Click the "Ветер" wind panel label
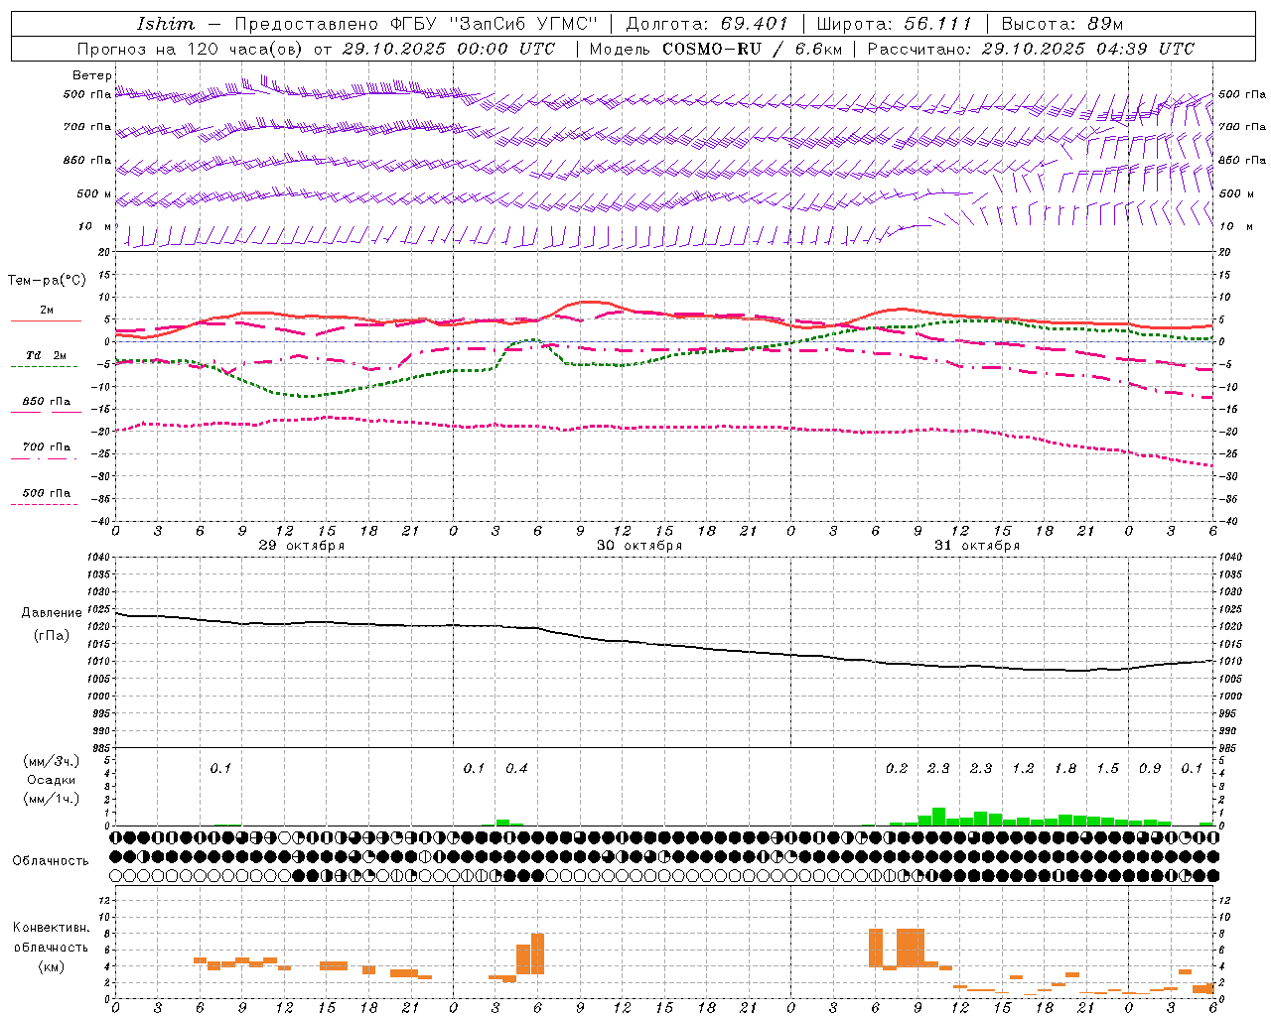This screenshot has height=1016, width=1271. point(92,75)
